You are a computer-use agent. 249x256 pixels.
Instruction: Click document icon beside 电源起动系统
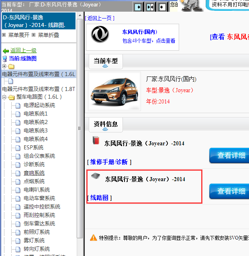coord(18,105)
